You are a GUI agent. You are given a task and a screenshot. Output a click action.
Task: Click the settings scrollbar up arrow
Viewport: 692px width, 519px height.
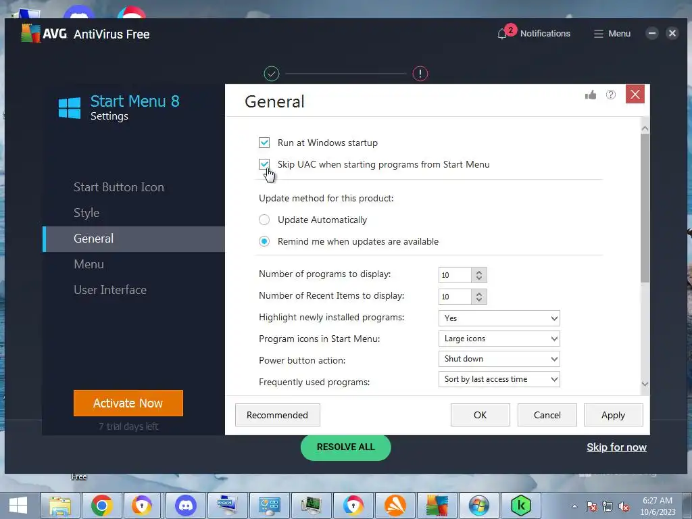645,128
